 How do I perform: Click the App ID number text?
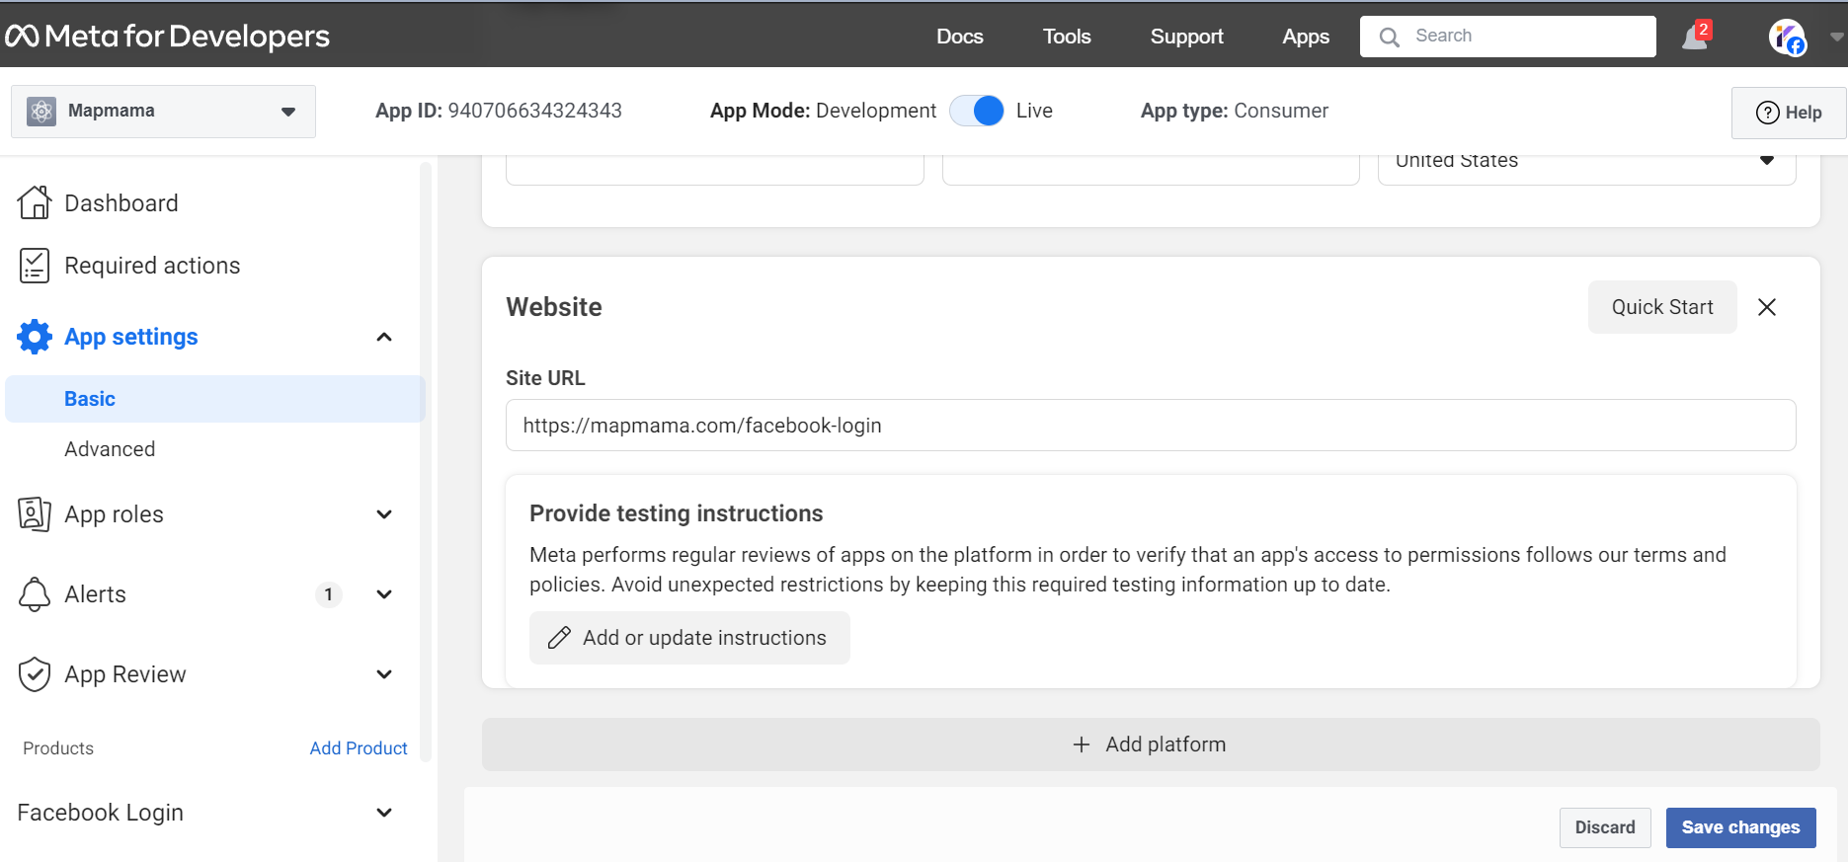pos(535,111)
